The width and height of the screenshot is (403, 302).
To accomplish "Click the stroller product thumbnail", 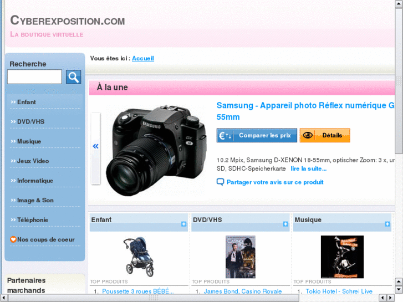I will pyautogui.click(x=139, y=257).
